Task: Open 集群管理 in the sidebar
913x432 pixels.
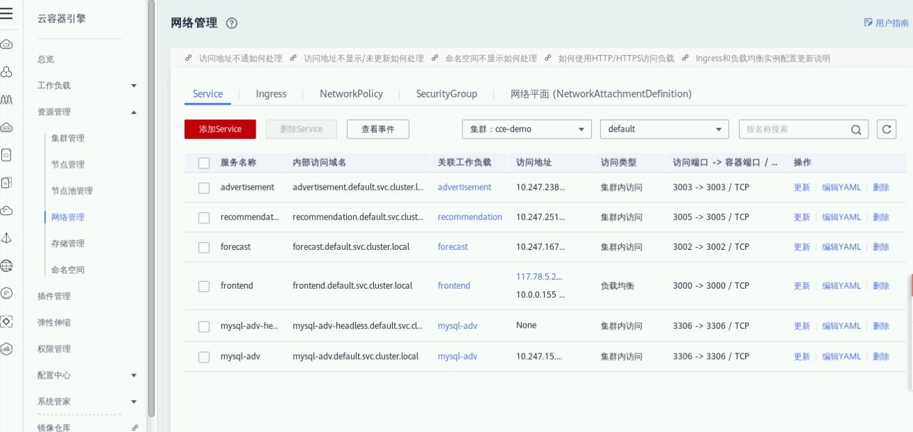Action: 68,138
